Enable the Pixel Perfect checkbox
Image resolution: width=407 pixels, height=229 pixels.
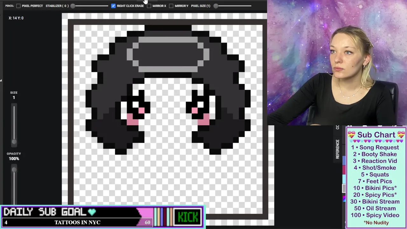[18, 6]
